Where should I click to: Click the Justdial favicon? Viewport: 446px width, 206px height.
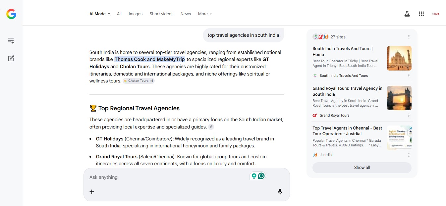(315, 155)
